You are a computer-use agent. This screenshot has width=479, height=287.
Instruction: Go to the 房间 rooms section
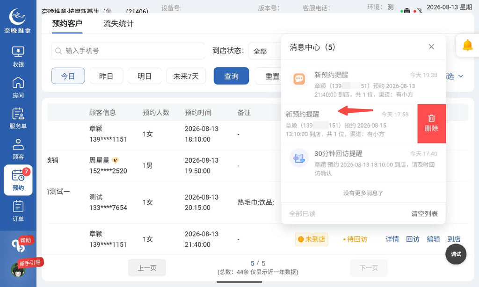pos(18,87)
